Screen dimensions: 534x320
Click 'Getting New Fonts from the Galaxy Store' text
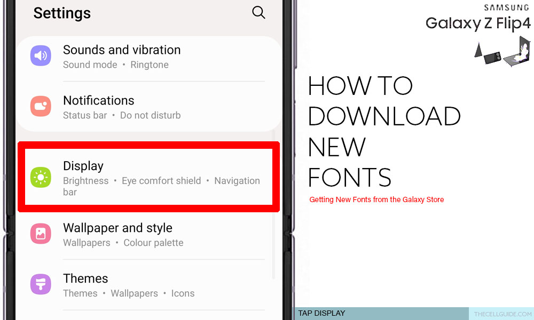click(x=376, y=199)
